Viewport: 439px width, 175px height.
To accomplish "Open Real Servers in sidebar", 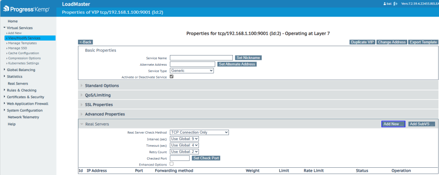I will click(18, 84).
